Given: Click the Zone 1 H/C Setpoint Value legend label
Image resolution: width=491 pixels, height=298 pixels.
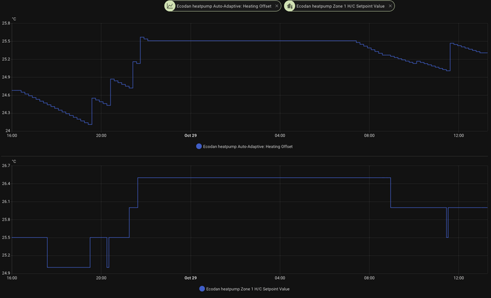Looking at the screenshot, I should click(248, 289).
